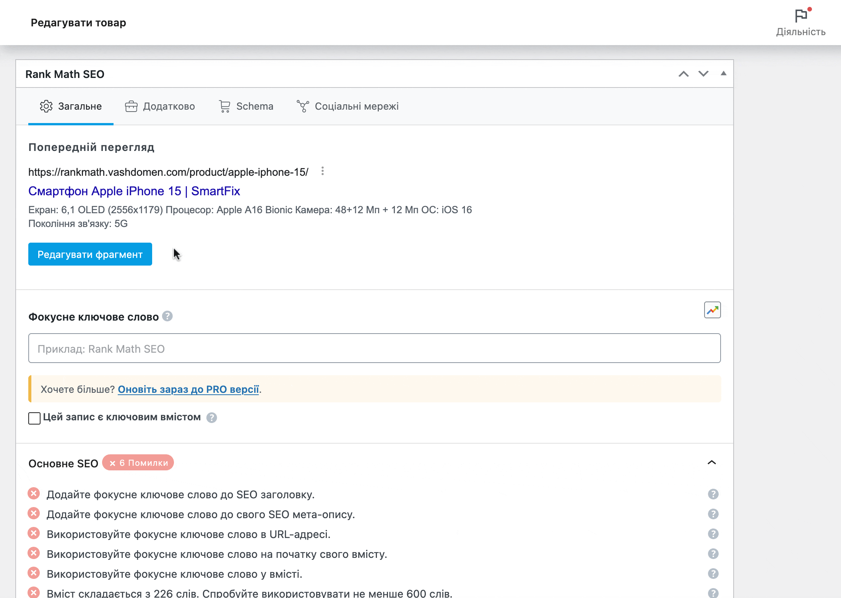
Task: Move Rank Math SEO panel down
Action: [x=703, y=74]
